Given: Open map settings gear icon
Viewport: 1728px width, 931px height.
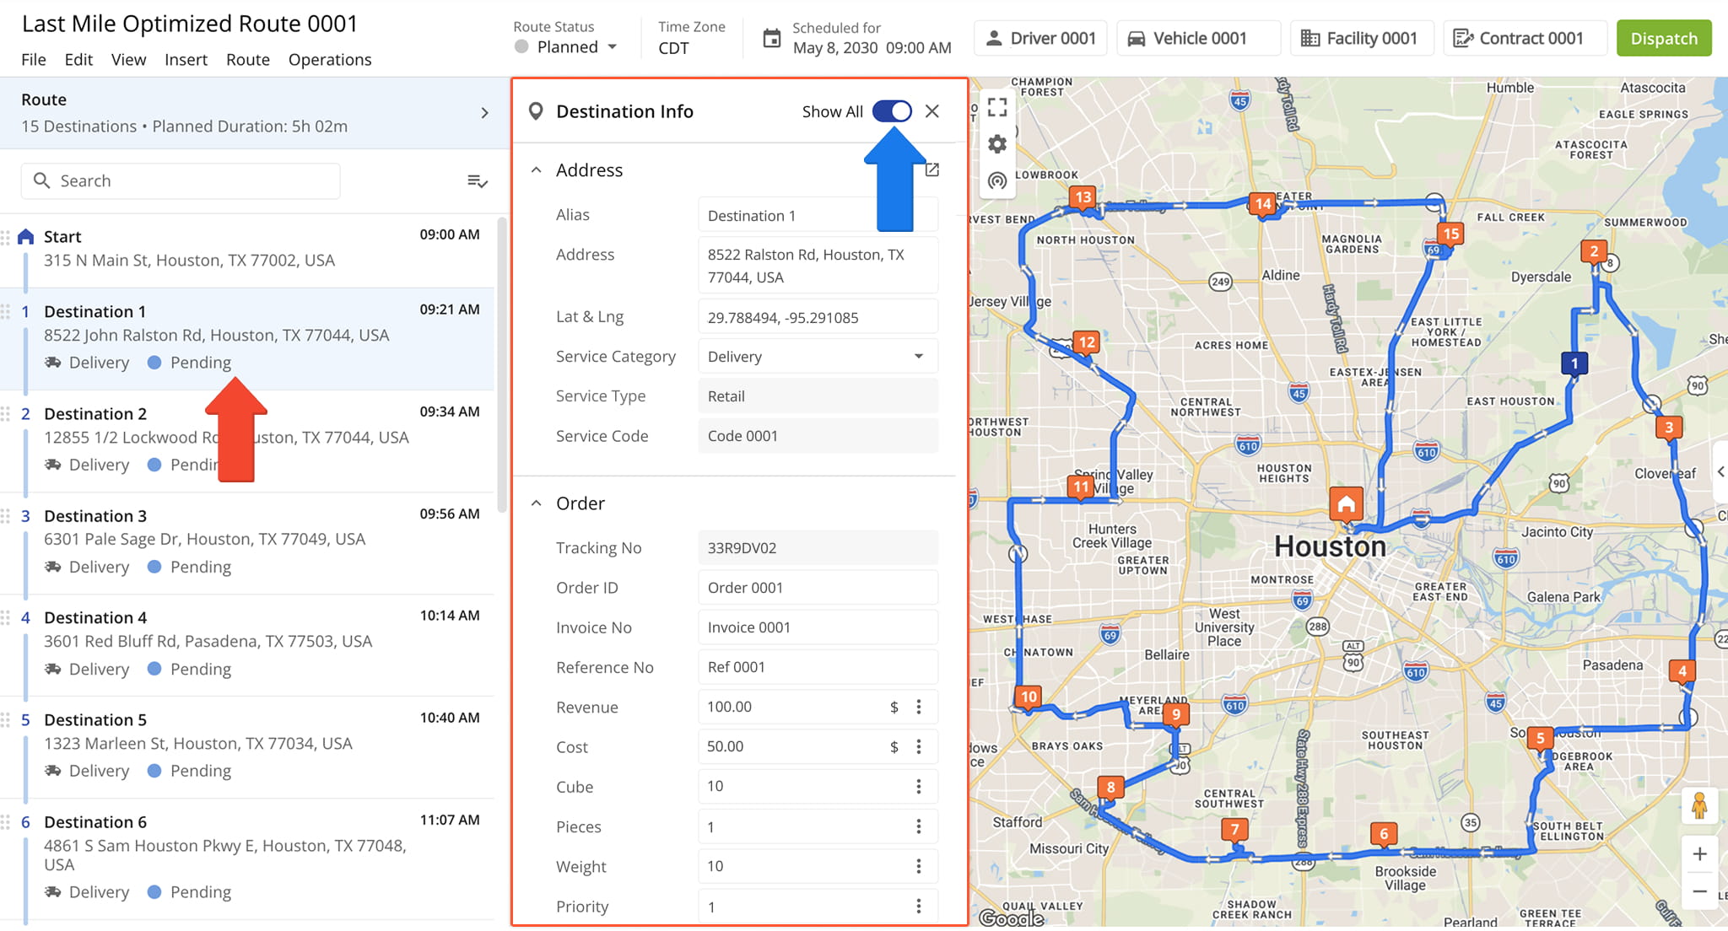Looking at the screenshot, I should pyautogui.click(x=997, y=144).
